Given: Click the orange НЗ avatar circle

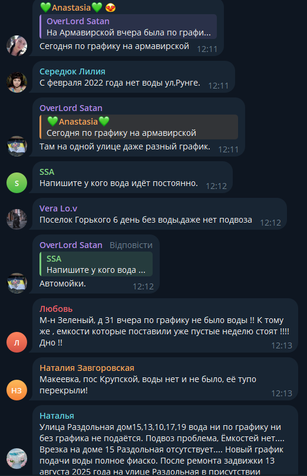Looking at the screenshot, I should coord(16,390).
